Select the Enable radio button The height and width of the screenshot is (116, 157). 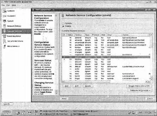(x=63, y=26)
